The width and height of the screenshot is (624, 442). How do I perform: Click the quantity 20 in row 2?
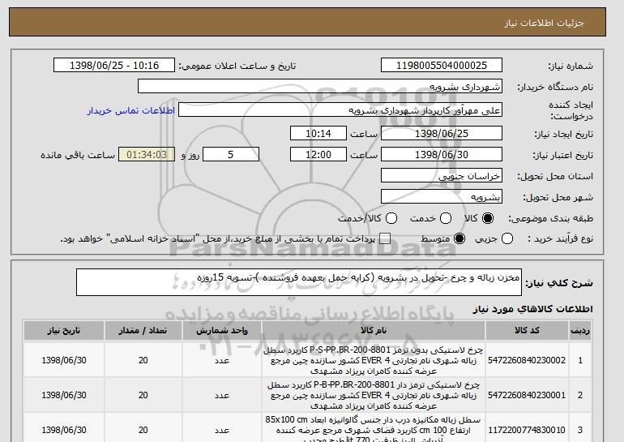143,395
